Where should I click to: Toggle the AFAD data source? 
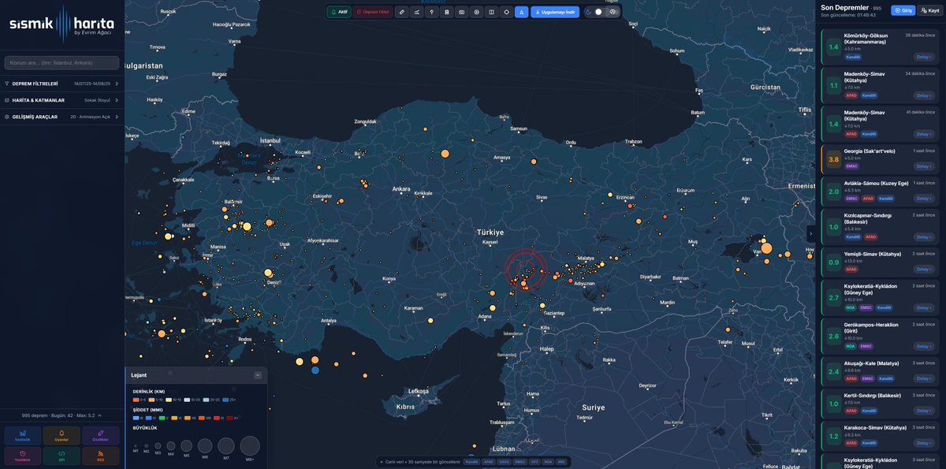pyautogui.click(x=489, y=462)
